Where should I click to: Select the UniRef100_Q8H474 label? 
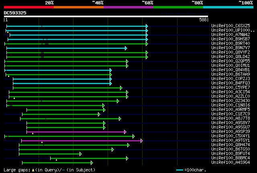pyautogui.click(x=230, y=145)
